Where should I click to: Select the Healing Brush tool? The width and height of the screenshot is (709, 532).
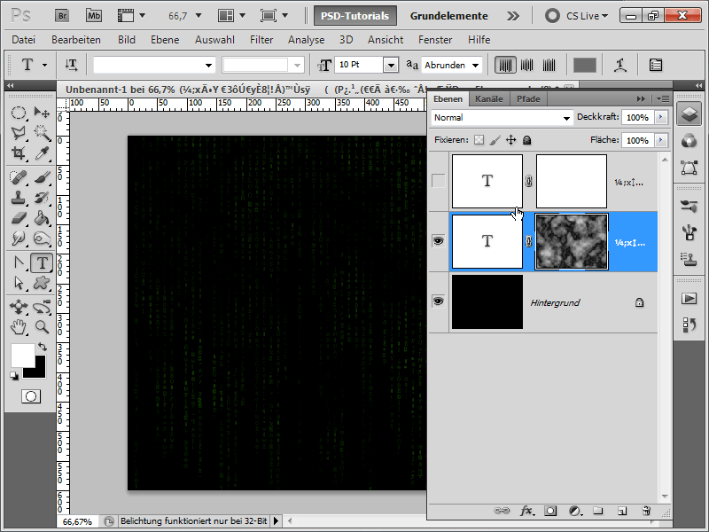(18, 177)
